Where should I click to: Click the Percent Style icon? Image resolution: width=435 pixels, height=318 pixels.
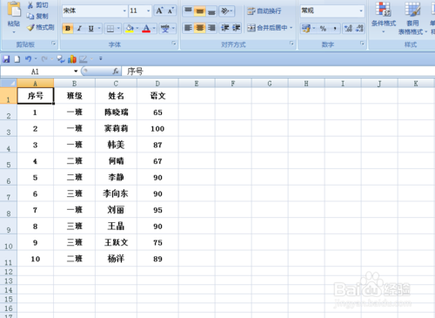pos(323,28)
